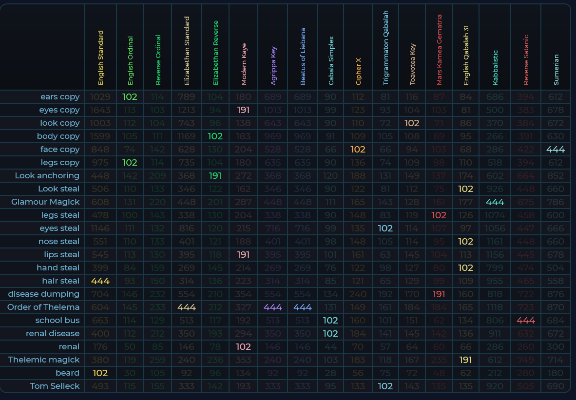This screenshot has width=576, height=400.
Task: Click the 'Look anchoring' phrase label
Action: 47,175
